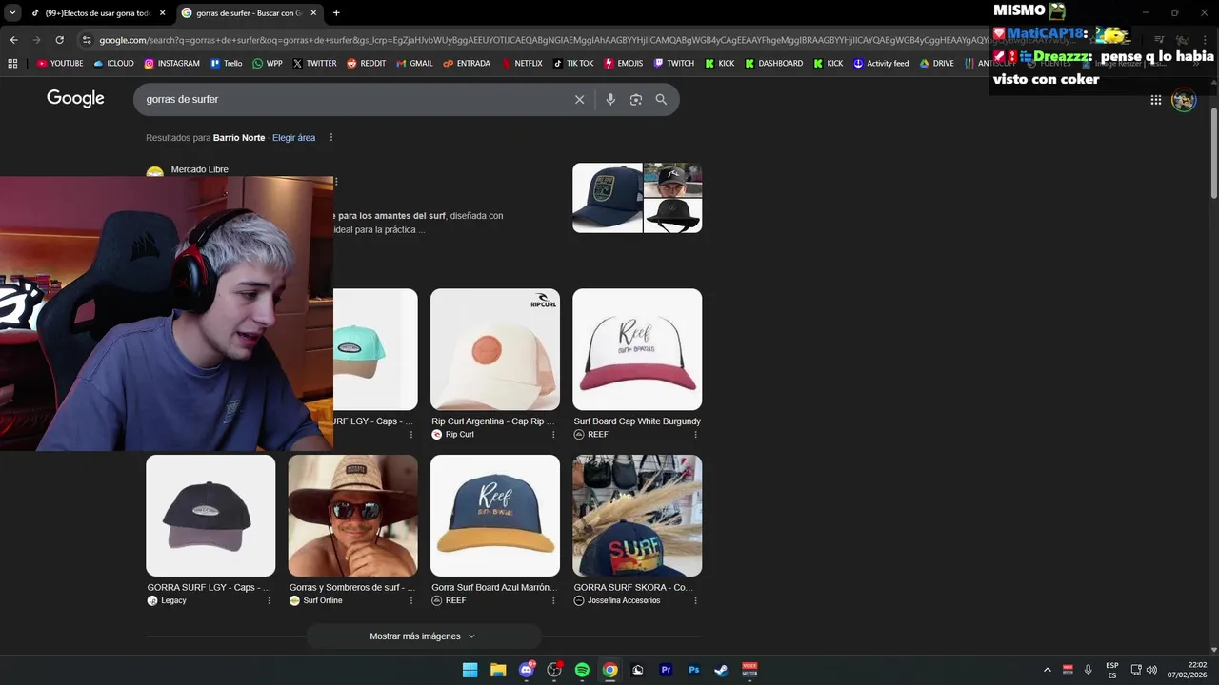Open the Reef blue and yellow cap thumbnail

pos(495,516)
